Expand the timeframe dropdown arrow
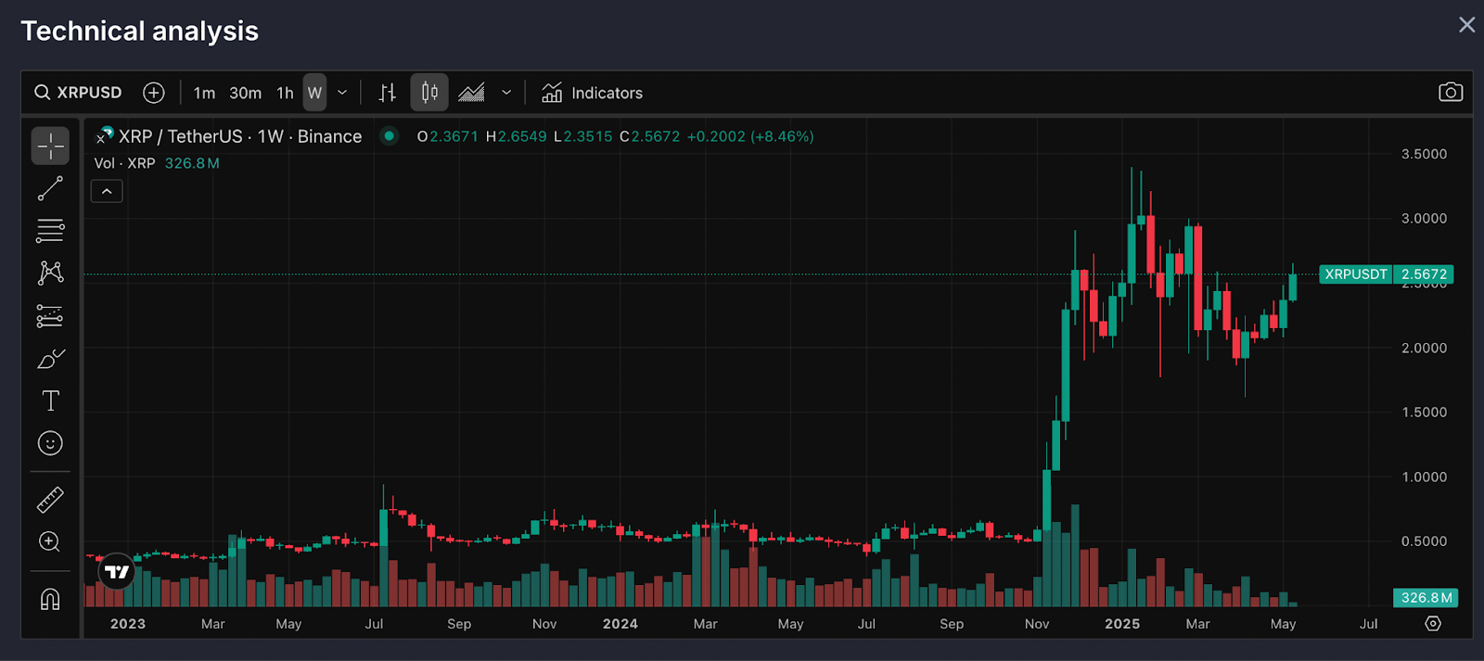 tap(342, 93)
